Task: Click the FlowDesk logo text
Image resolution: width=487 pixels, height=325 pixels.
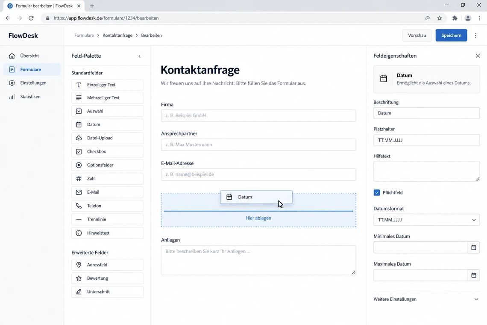Action: [x=23, y=35]
